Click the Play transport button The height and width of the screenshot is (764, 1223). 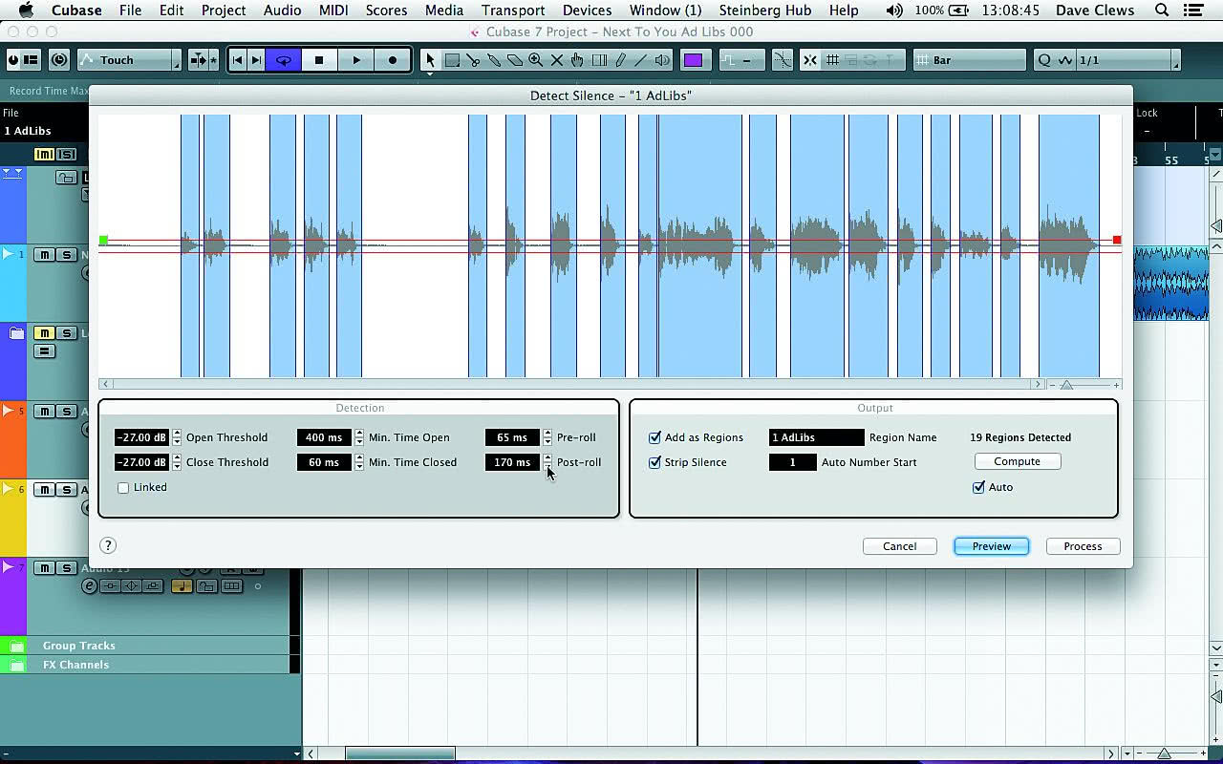click(356, 60)
